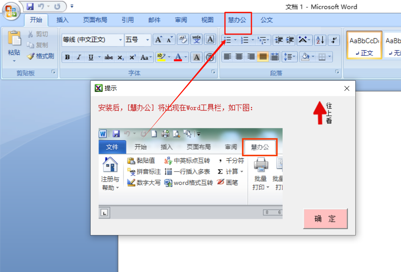Save the document from the quick access toolbar
The height and width of the screenshot is (272, 401).
(x=30, y=6)
